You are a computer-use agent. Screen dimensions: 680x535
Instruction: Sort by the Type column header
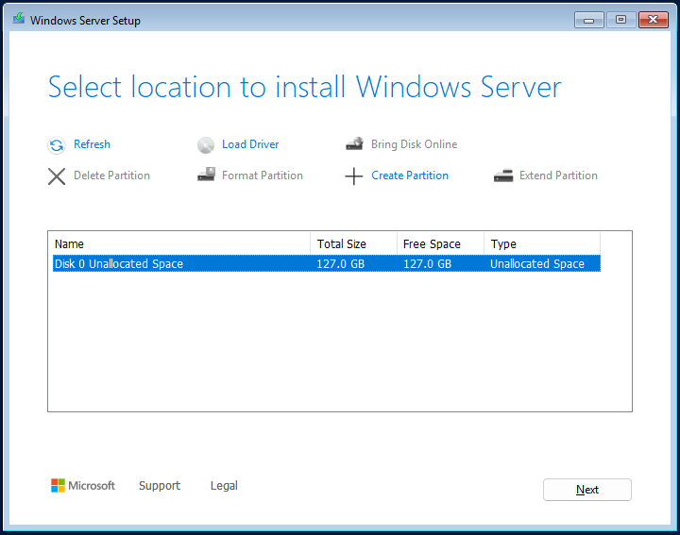click(x=542, y=243)
